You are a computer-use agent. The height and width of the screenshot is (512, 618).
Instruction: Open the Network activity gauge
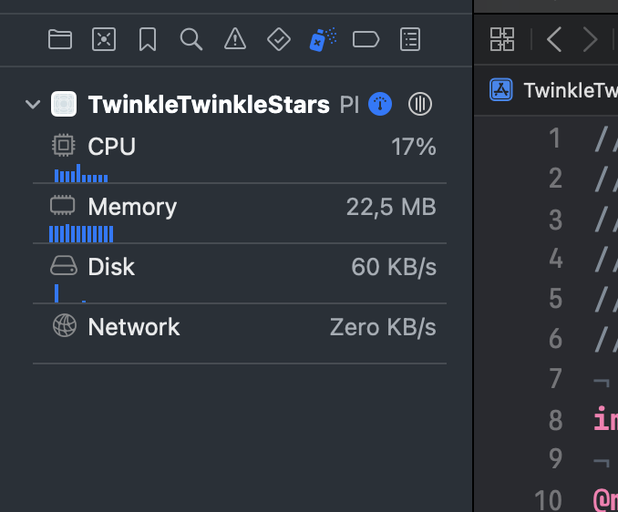pos(239,327)
